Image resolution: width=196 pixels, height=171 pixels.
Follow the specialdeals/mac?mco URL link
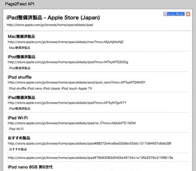(65, 42)
